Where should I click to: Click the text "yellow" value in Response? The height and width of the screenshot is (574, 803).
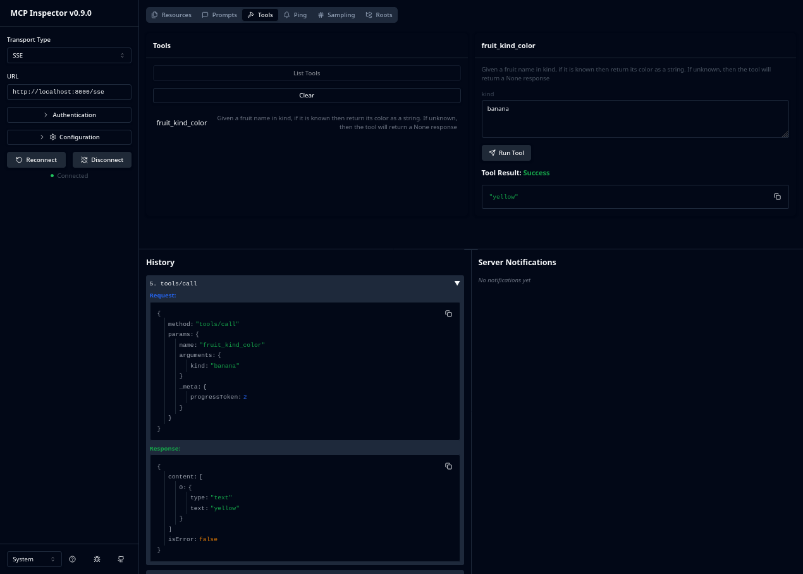(225, 508)
